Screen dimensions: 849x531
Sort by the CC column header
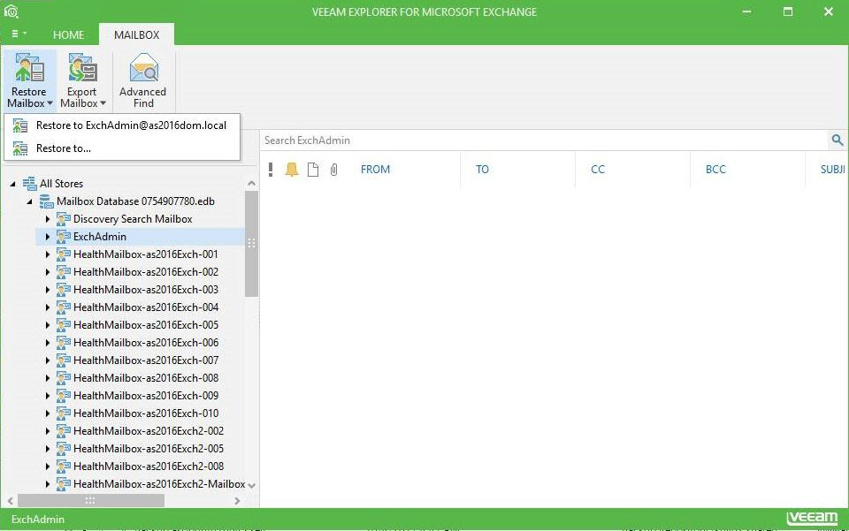[597, 170]
